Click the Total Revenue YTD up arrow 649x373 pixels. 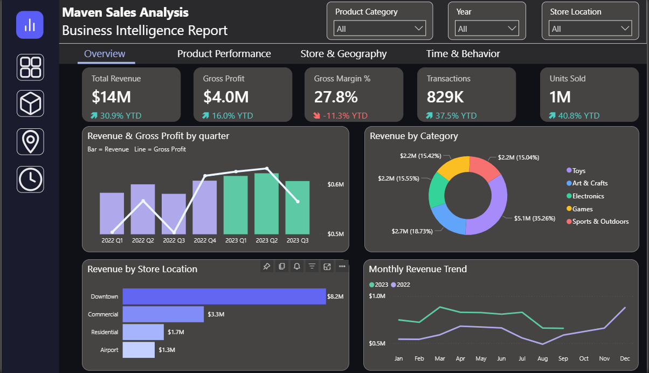coord(94,115)
